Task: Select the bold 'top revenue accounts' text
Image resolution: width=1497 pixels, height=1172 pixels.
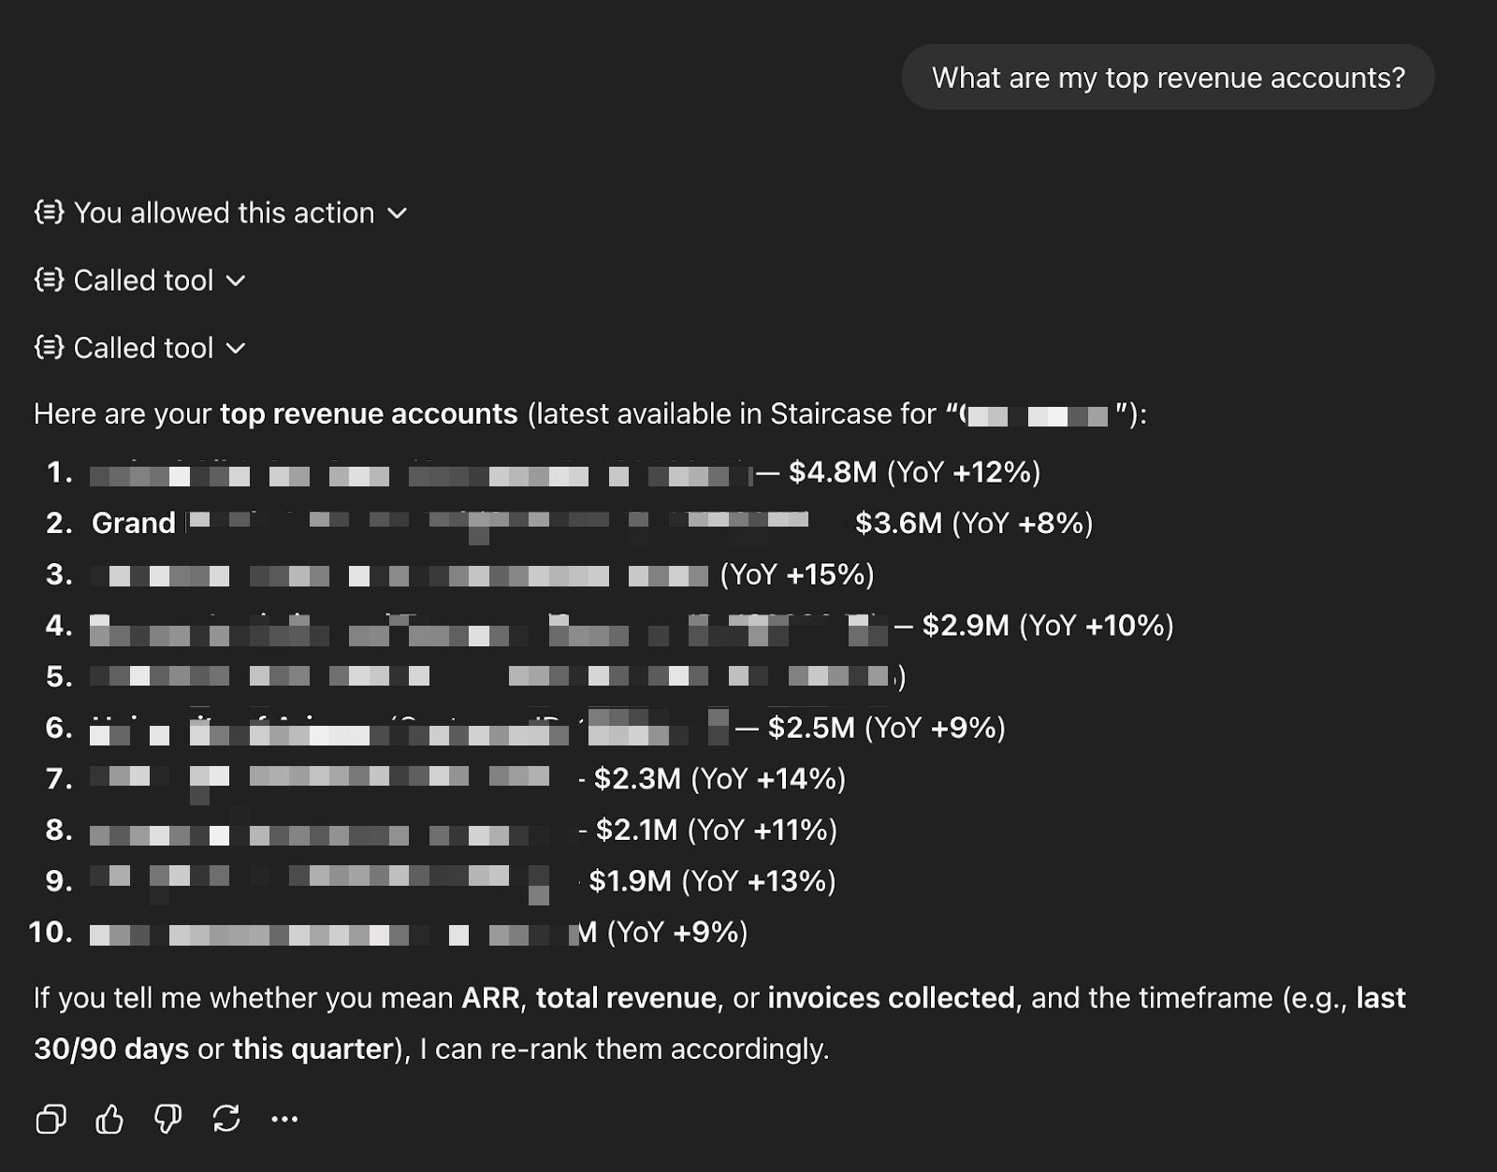Action: coord(368,412)
